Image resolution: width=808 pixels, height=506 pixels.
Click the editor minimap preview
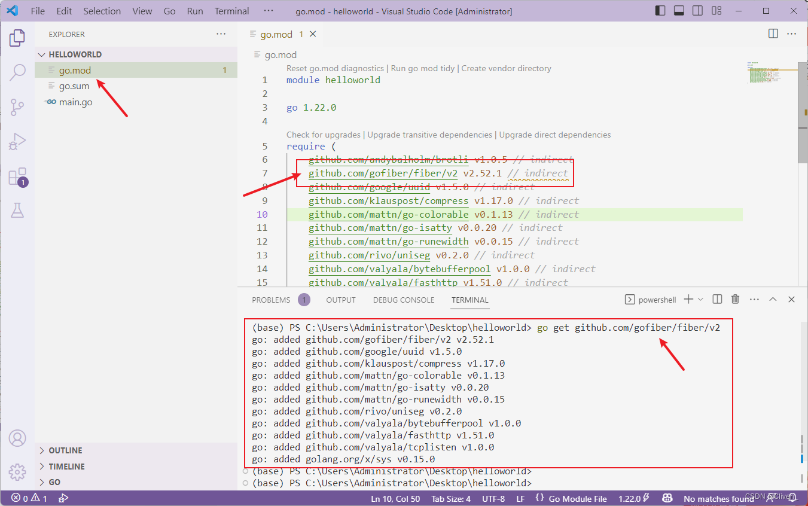[772, 72]
